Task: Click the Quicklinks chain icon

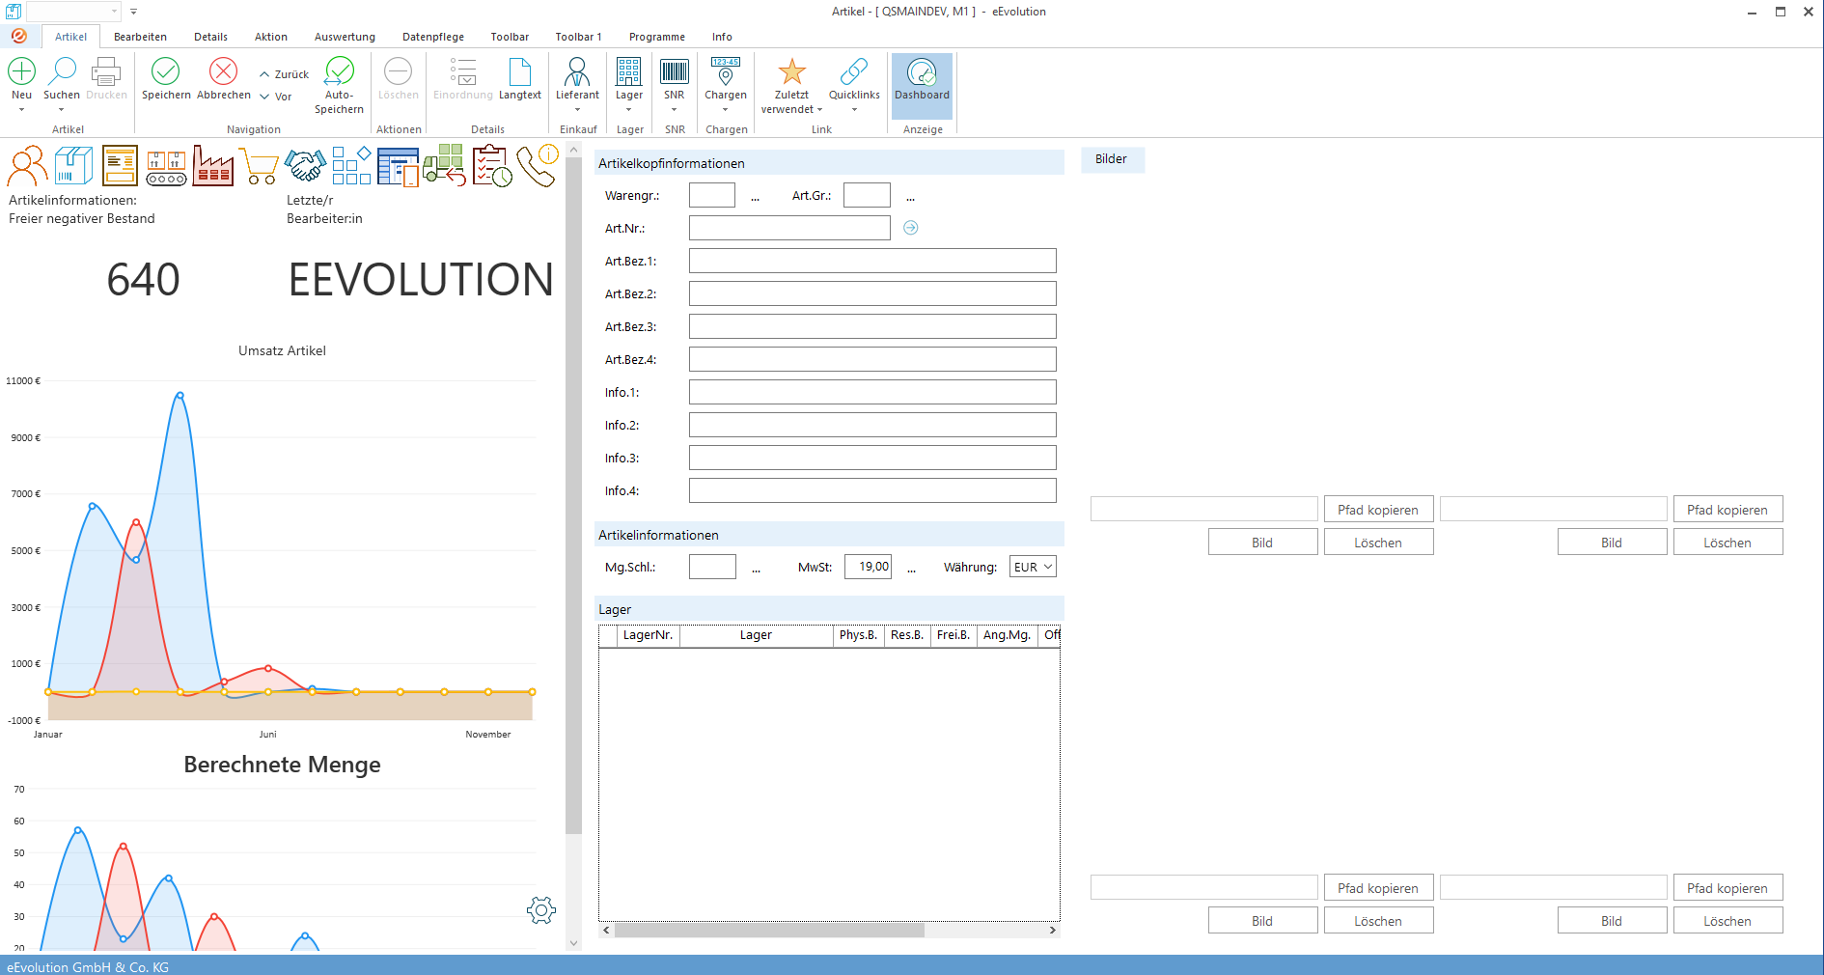Action: coord(854,70)
